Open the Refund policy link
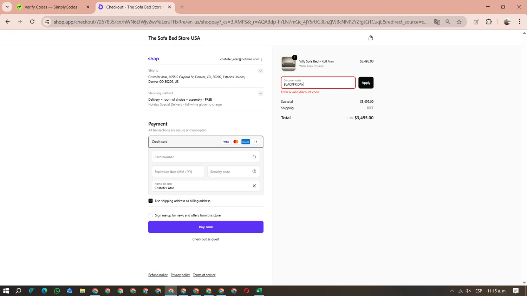The width and height of the screenshot is (527, 296). [x=158, y=275]
